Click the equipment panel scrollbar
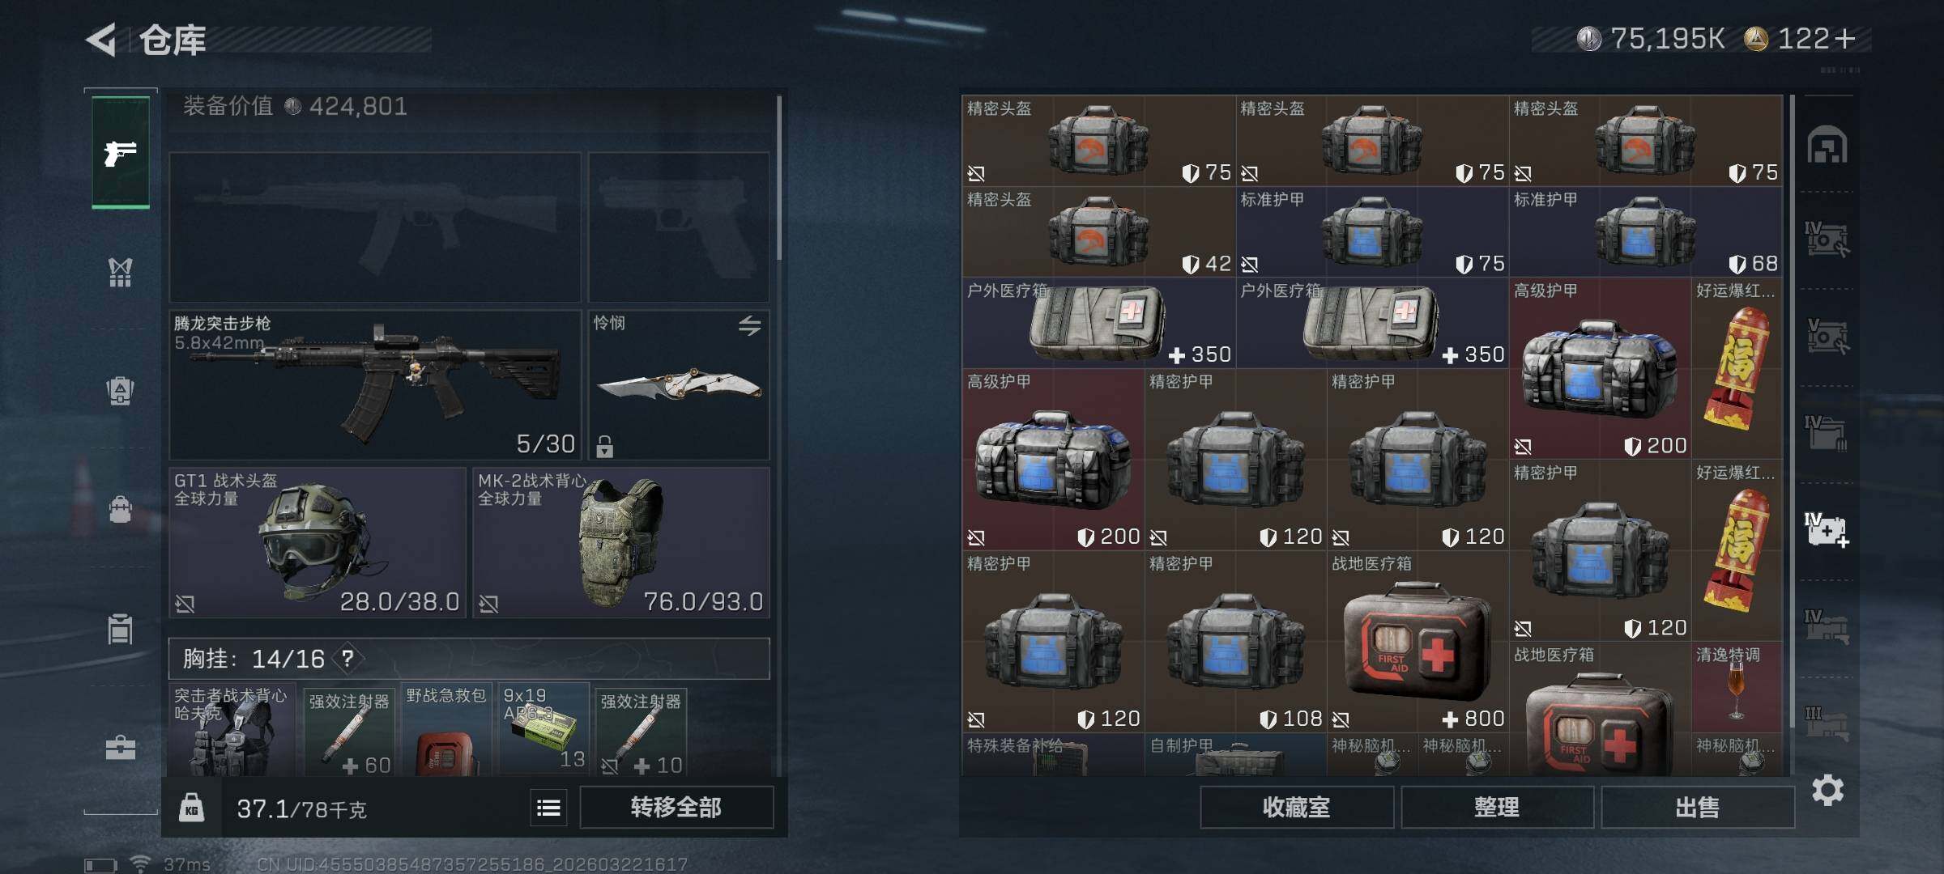This screenshot has width=1944, height=874. (779, 178)
